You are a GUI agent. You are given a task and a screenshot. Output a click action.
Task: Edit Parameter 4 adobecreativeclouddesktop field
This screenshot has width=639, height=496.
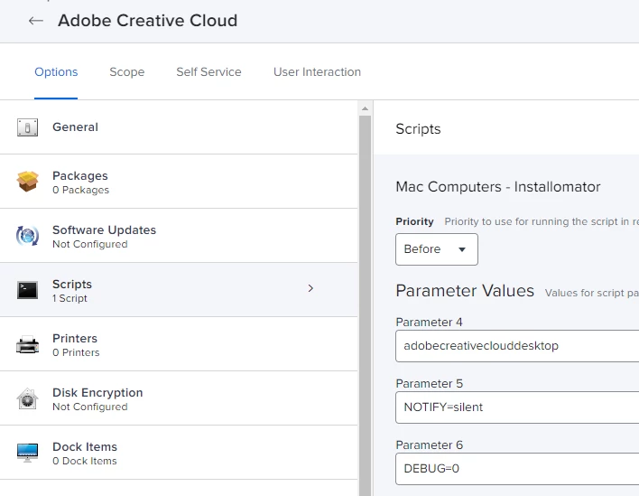[x=517, y=346]
